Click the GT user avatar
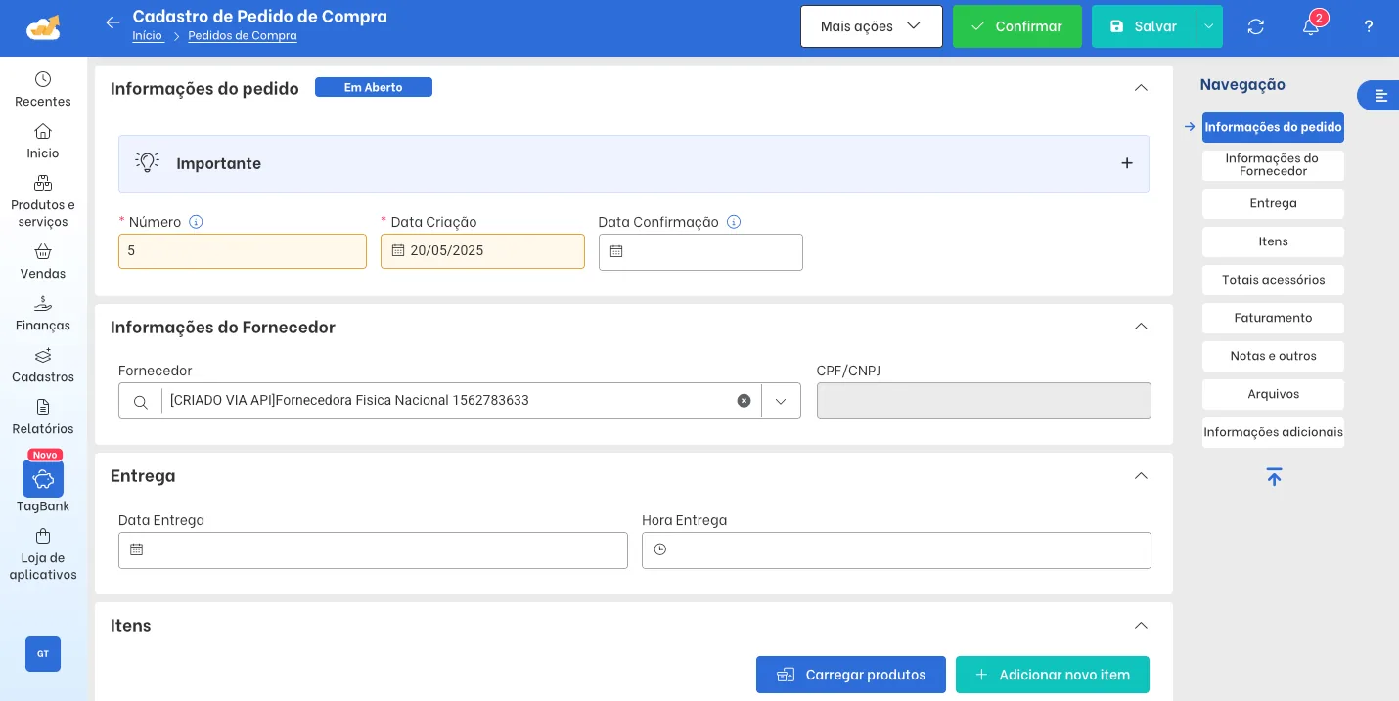The image size is (1399, 701). tap(43, 654)
